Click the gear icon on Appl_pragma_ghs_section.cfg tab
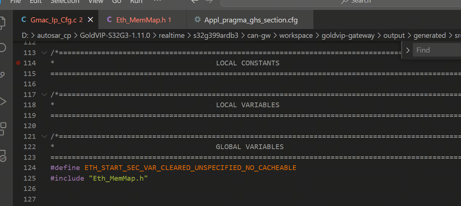Viewport: 461px width, 206px height. tap(198, 20)
